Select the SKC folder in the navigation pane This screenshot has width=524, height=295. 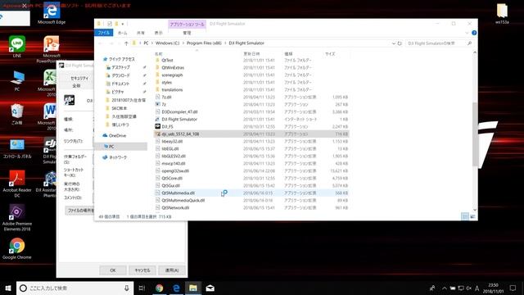coord(120,108)
